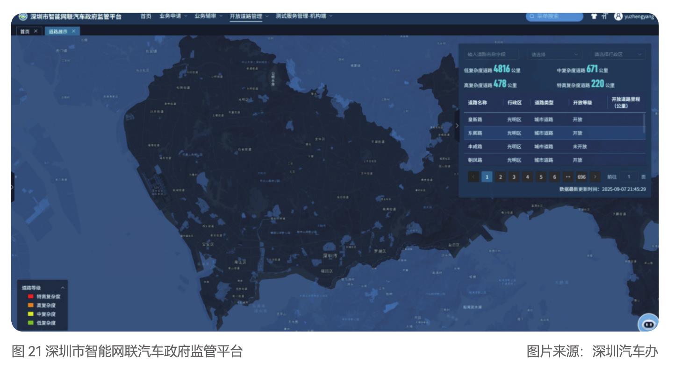Open the 业务辅审 dropdown menu
Screen dimensions: 681x374
pyautogui.click(x=208, y=16)
